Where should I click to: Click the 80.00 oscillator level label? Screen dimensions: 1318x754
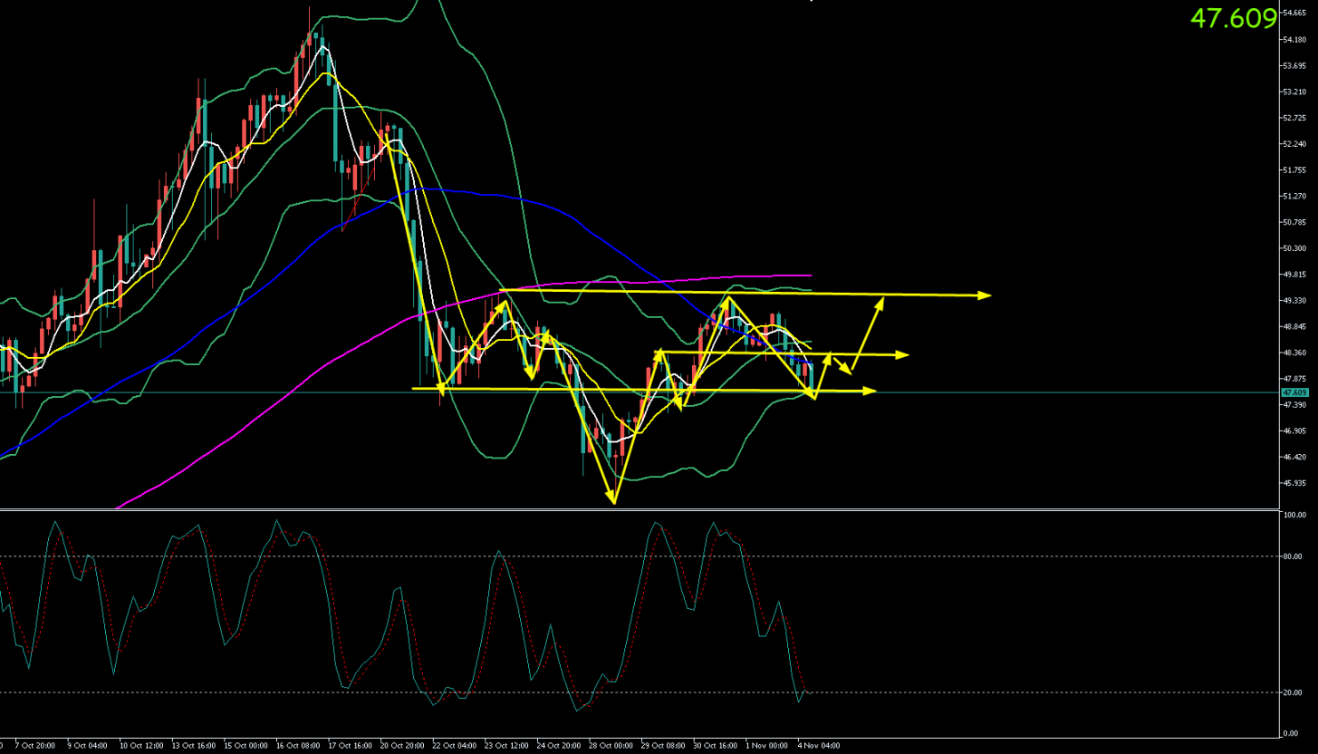[x=1293, y=556]
